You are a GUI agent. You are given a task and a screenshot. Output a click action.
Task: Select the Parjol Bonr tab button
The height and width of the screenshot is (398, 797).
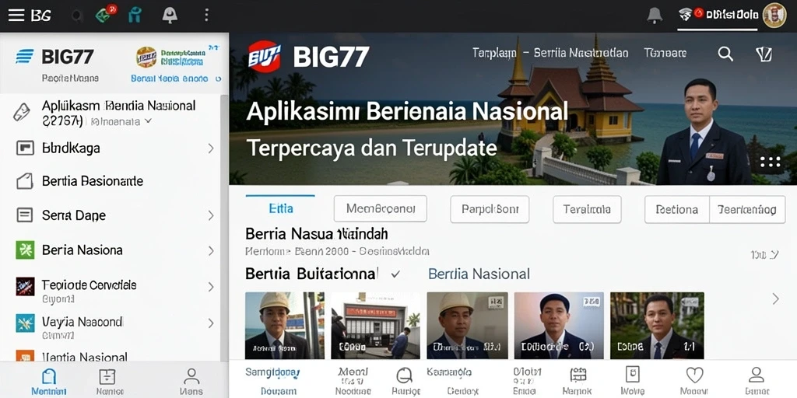490,209
